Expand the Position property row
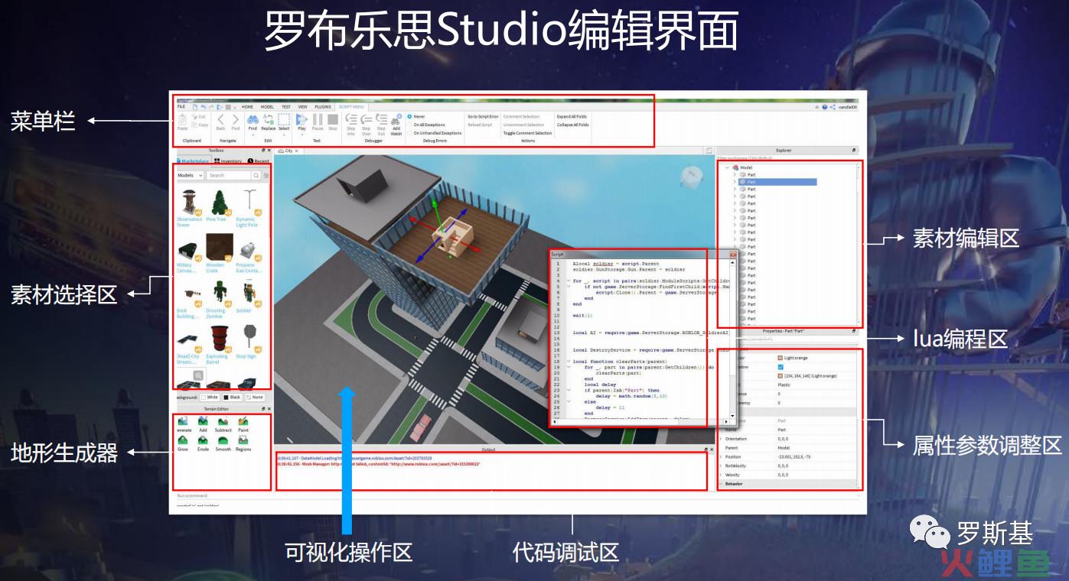This screenshot has height=581, width=1069. pyautogui.click(x=721, y=456)
